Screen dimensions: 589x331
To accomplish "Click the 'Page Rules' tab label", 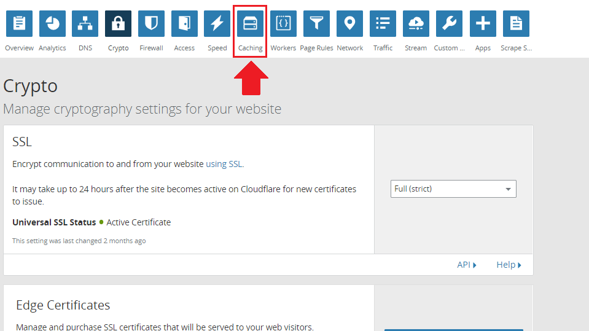I will [317, 48].
